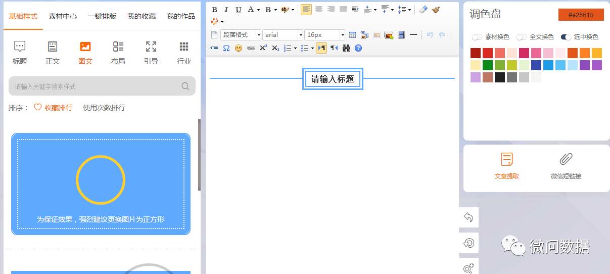Click the keyword style search field
This screenshot has height=274, width=610.
pyautogui.click(x=96, y=86)
